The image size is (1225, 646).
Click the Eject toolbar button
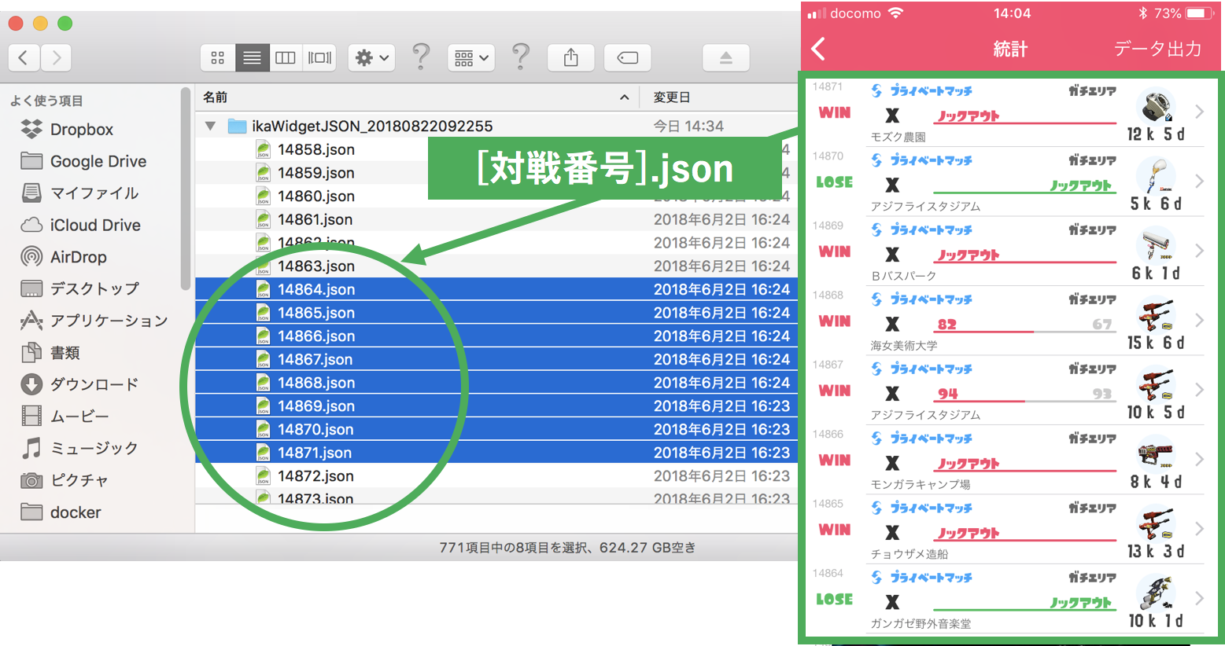pos(725,57)
